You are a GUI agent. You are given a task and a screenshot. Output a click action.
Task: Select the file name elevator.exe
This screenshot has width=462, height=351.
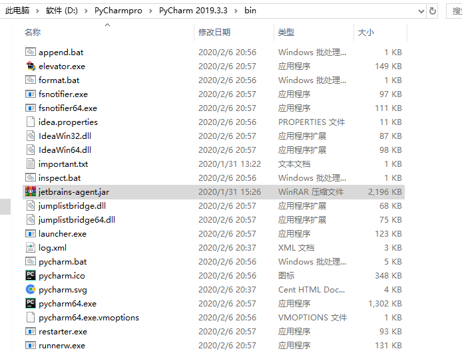62,66
